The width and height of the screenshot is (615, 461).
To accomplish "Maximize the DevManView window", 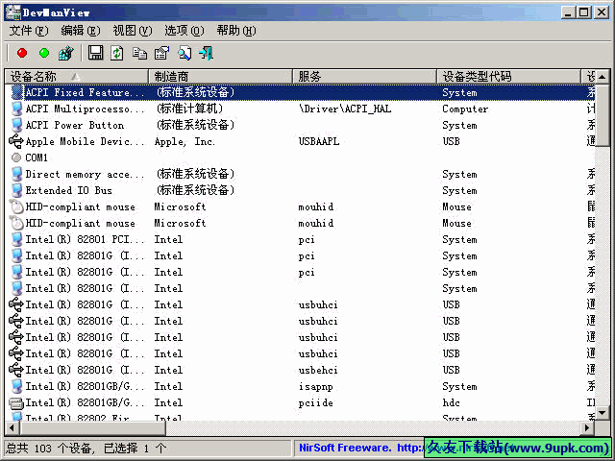I will pos(584,12).
